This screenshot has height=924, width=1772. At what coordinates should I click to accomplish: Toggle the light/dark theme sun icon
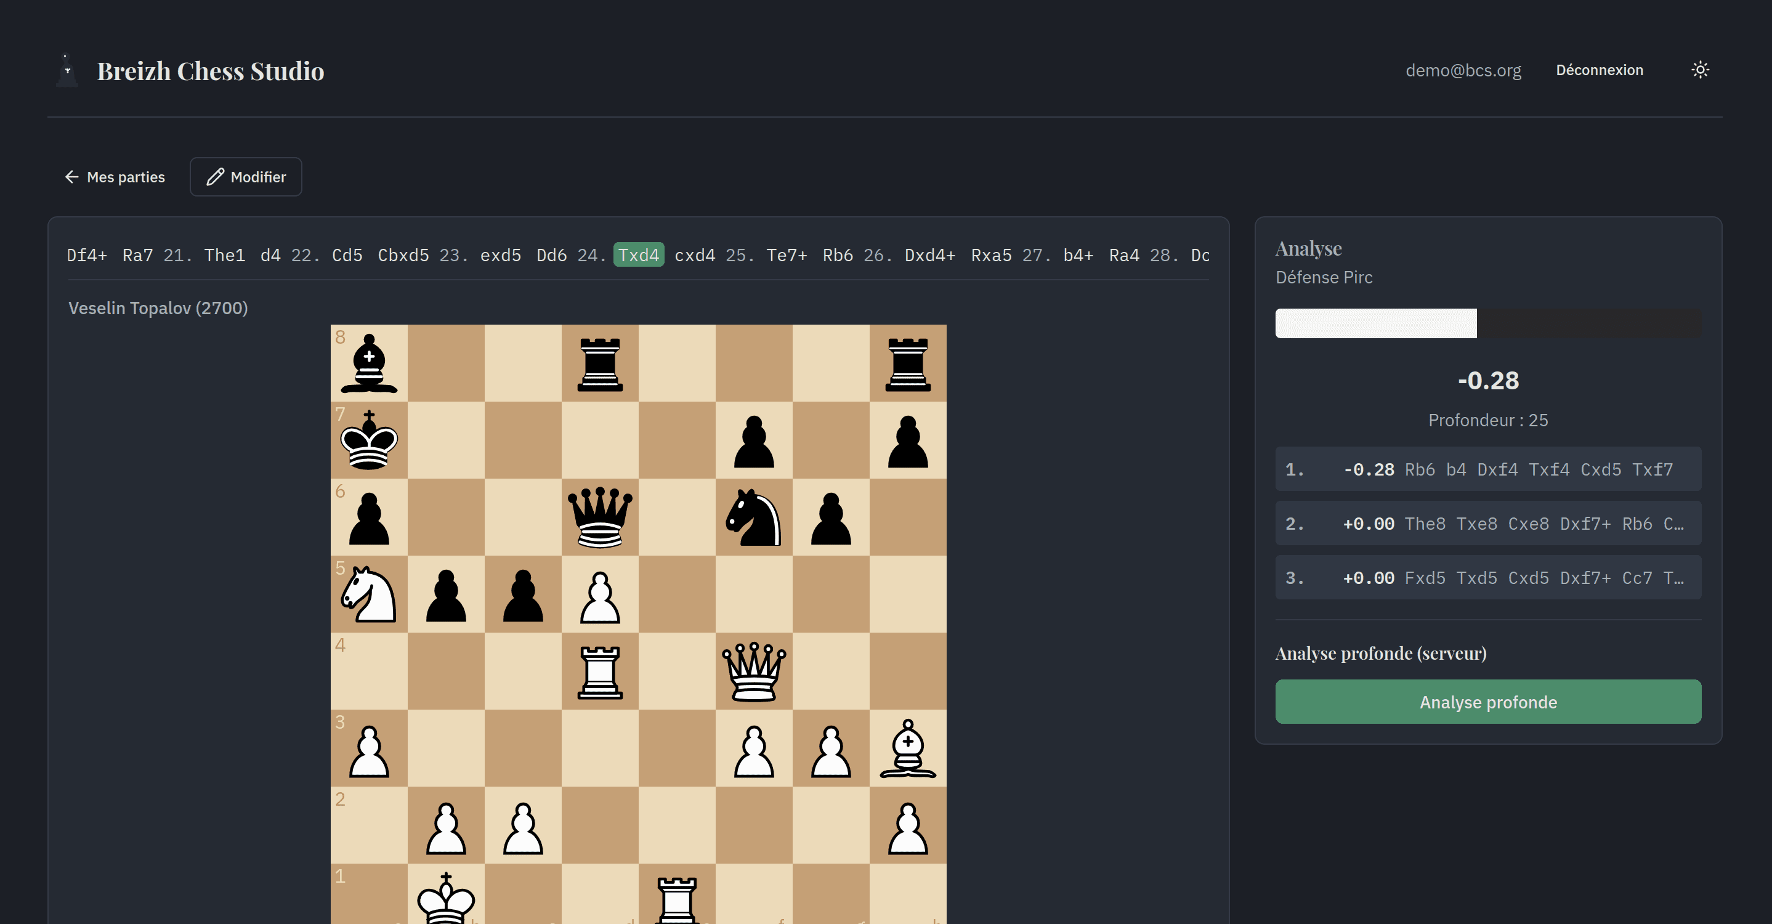(1700, 70)
